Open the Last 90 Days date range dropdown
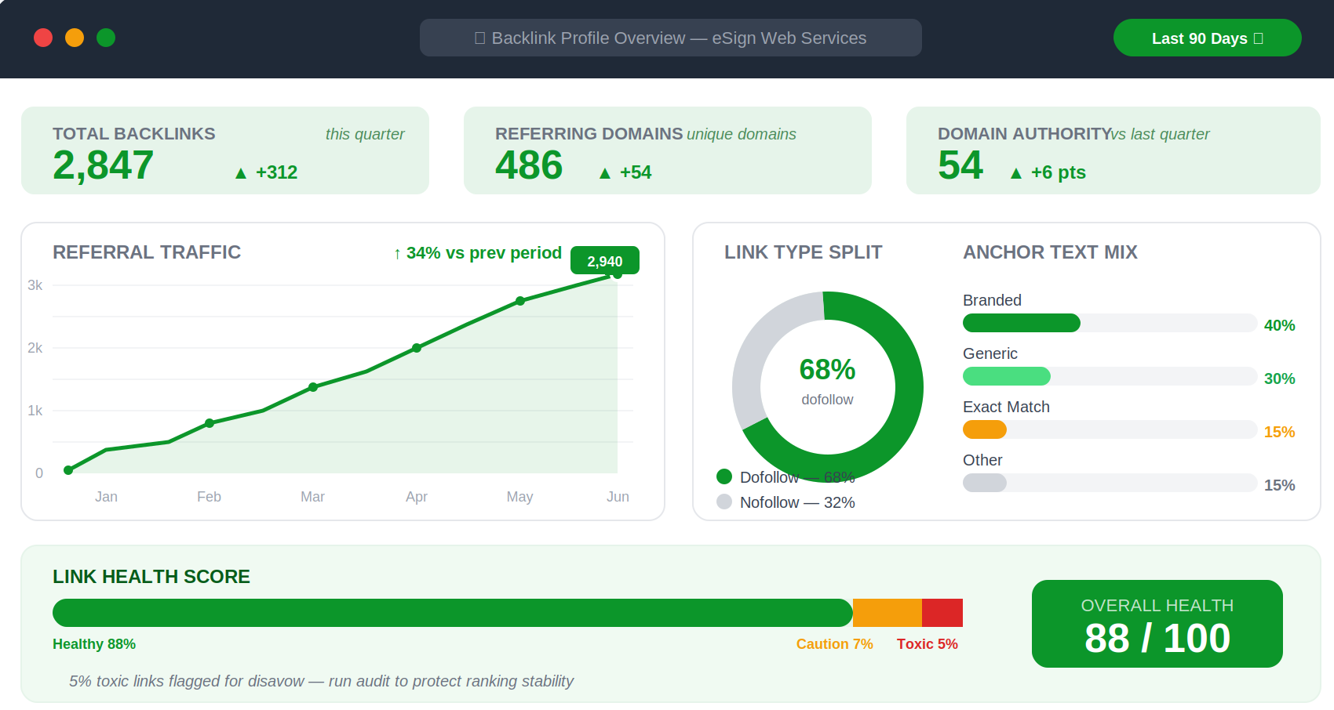This screenshot has height=710, width=1334. (x=1207, y=38)
